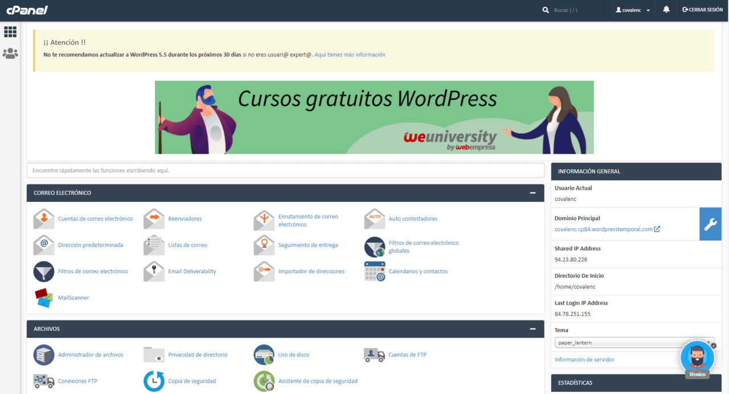
Task: Click Asistente de copia de seguridad icon
Action: (x=264, y=381)
